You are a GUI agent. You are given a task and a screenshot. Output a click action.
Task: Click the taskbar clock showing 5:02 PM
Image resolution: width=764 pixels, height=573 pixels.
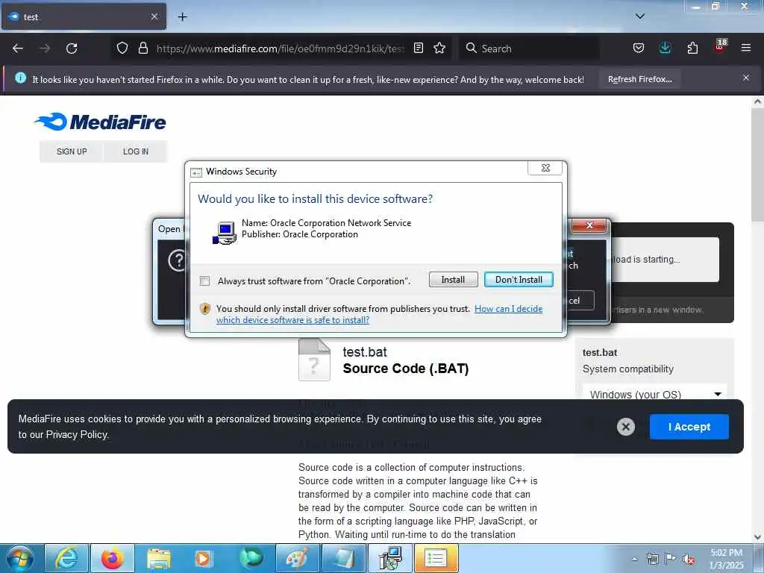pyautogui.click(x=726, y=559)
